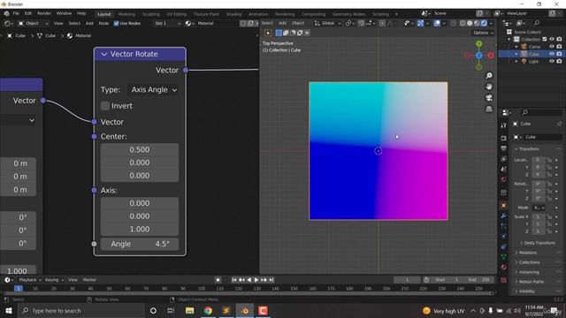Click the timeline Marker menu
The height and width of the screenshot is (318, 566).
pyautogui.click(x=89, y=280)
